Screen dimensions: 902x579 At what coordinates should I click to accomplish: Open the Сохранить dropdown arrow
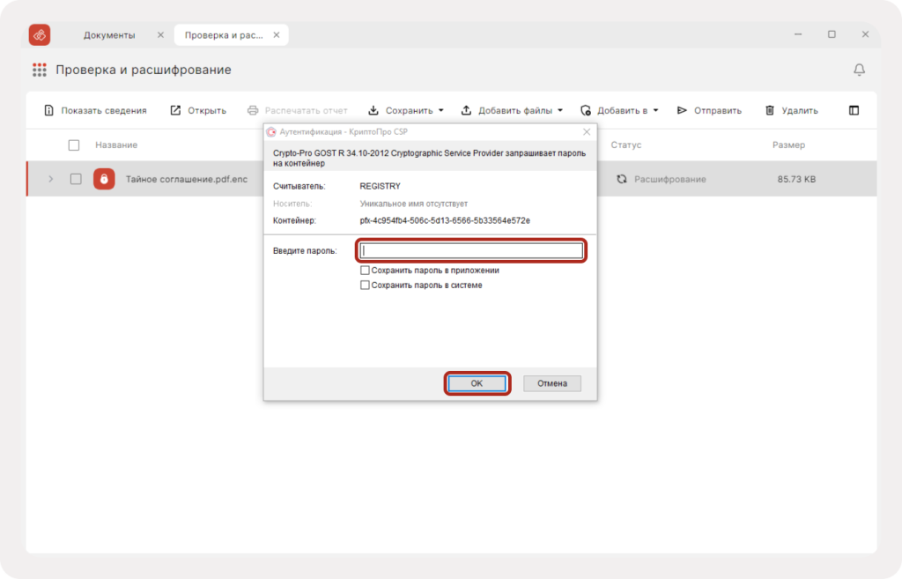[x=441, y=110]
